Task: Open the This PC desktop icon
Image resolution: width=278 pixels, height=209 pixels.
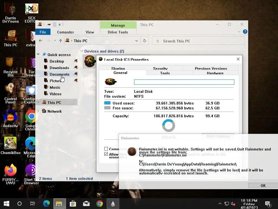Action: coord(11,38)
